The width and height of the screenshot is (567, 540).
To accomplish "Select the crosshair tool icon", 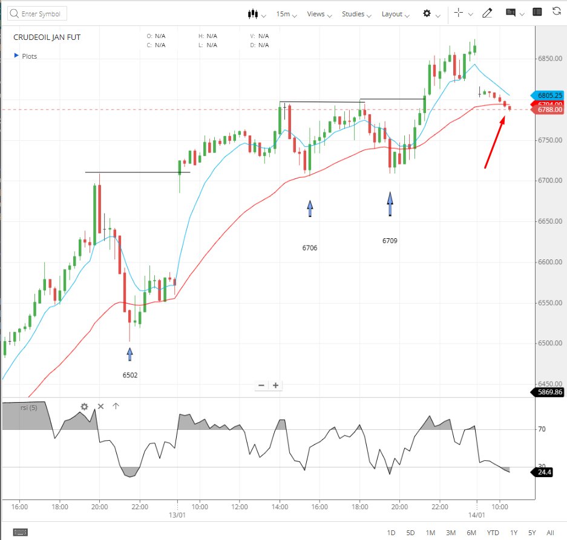I will point(459,13).
